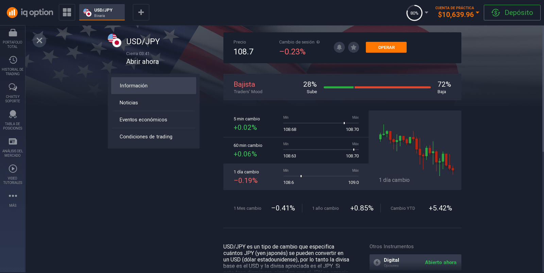Click the 1 Mes cambio value
The width and height of the screenshot is (544, 273).
tap(283, 208)
